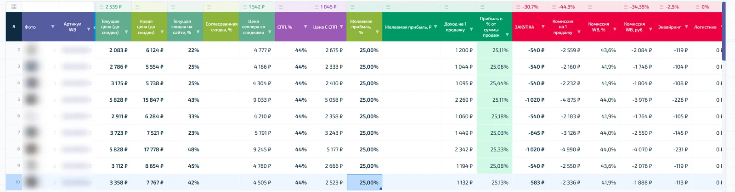This screenshot has width=735, height=192.
Task: Select the cell with -4 990 ₽
Action: tap(566, 149)
